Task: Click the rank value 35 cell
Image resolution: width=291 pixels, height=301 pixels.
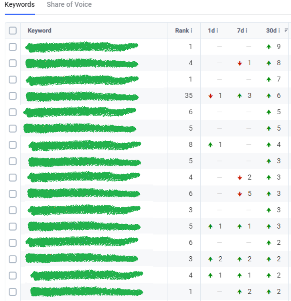Action: pos(188,96)
